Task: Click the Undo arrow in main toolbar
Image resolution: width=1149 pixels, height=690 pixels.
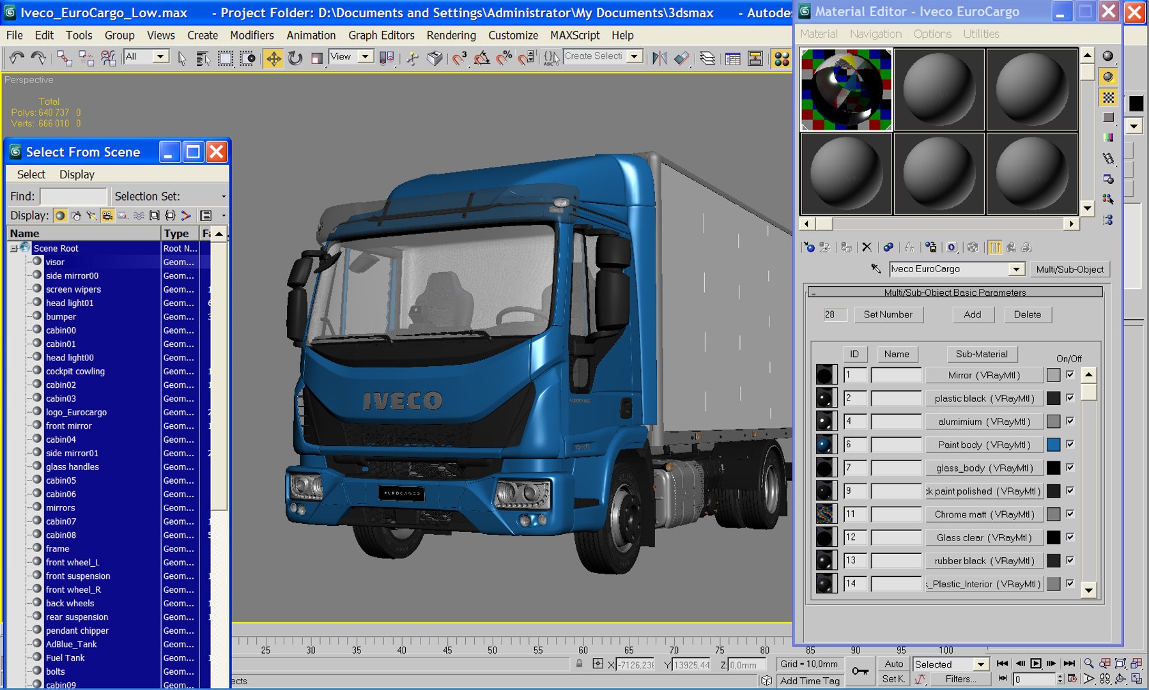Action: click(16, 58)
